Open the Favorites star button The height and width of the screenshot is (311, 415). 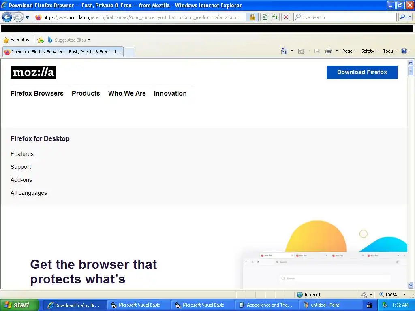tap(16, 40)
